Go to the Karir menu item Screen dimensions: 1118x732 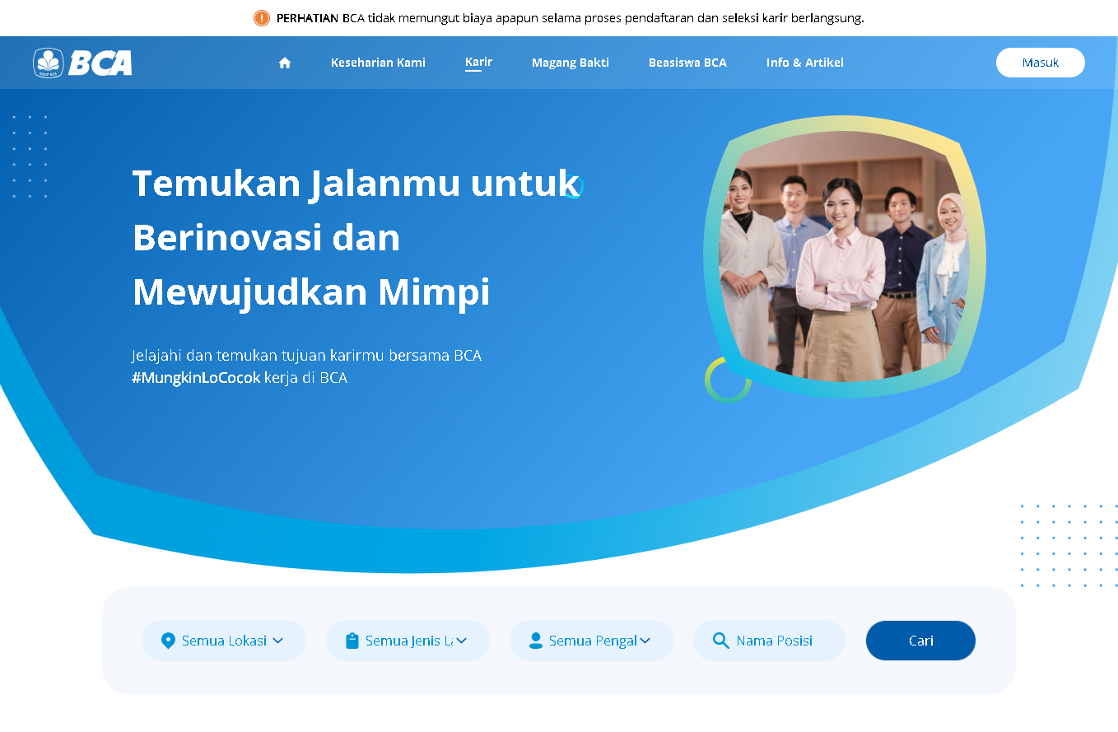point(478,63)
